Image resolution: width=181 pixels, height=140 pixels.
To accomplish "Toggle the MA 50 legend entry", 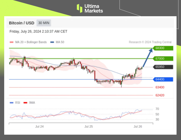I will pos(57,42).
